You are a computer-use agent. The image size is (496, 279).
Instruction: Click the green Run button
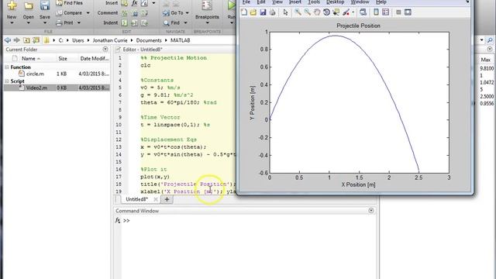point(232,5)
